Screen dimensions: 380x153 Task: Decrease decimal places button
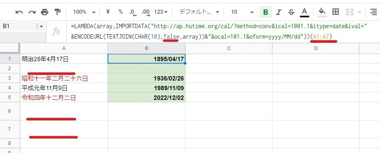point(133,12)
